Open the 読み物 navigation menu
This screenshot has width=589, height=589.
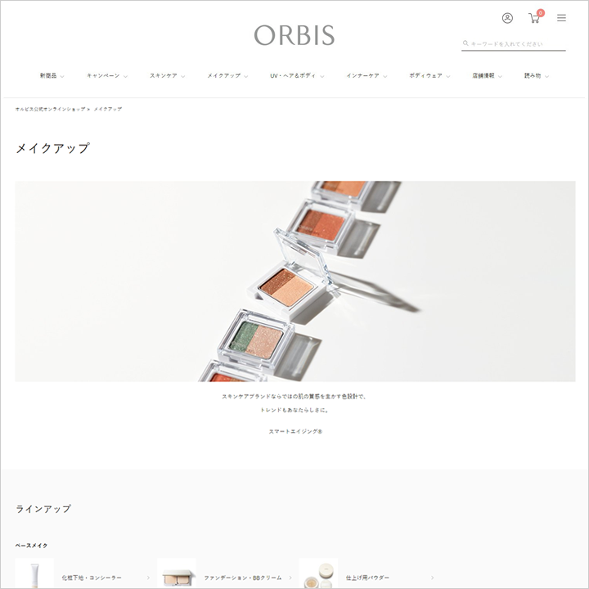coord(537,76)
